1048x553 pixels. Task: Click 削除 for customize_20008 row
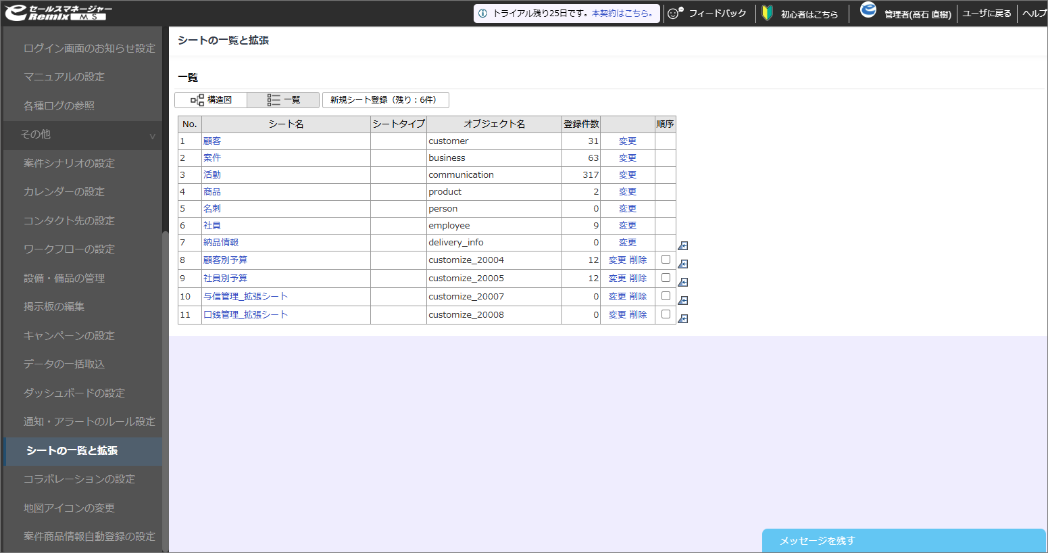(639, 315)
